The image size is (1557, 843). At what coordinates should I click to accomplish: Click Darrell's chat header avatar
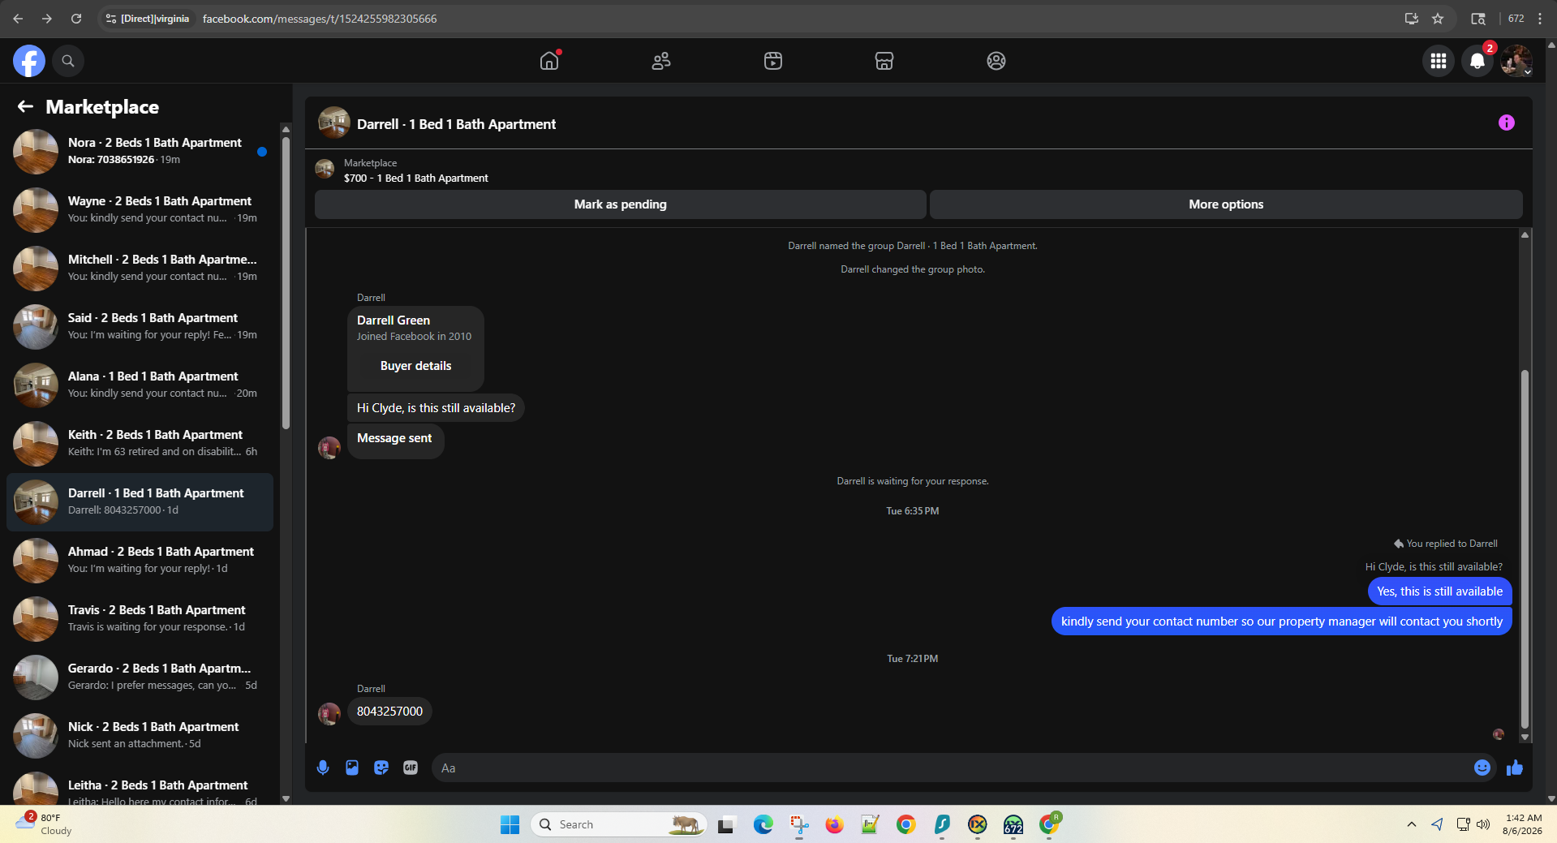click(x=334, y=123)
